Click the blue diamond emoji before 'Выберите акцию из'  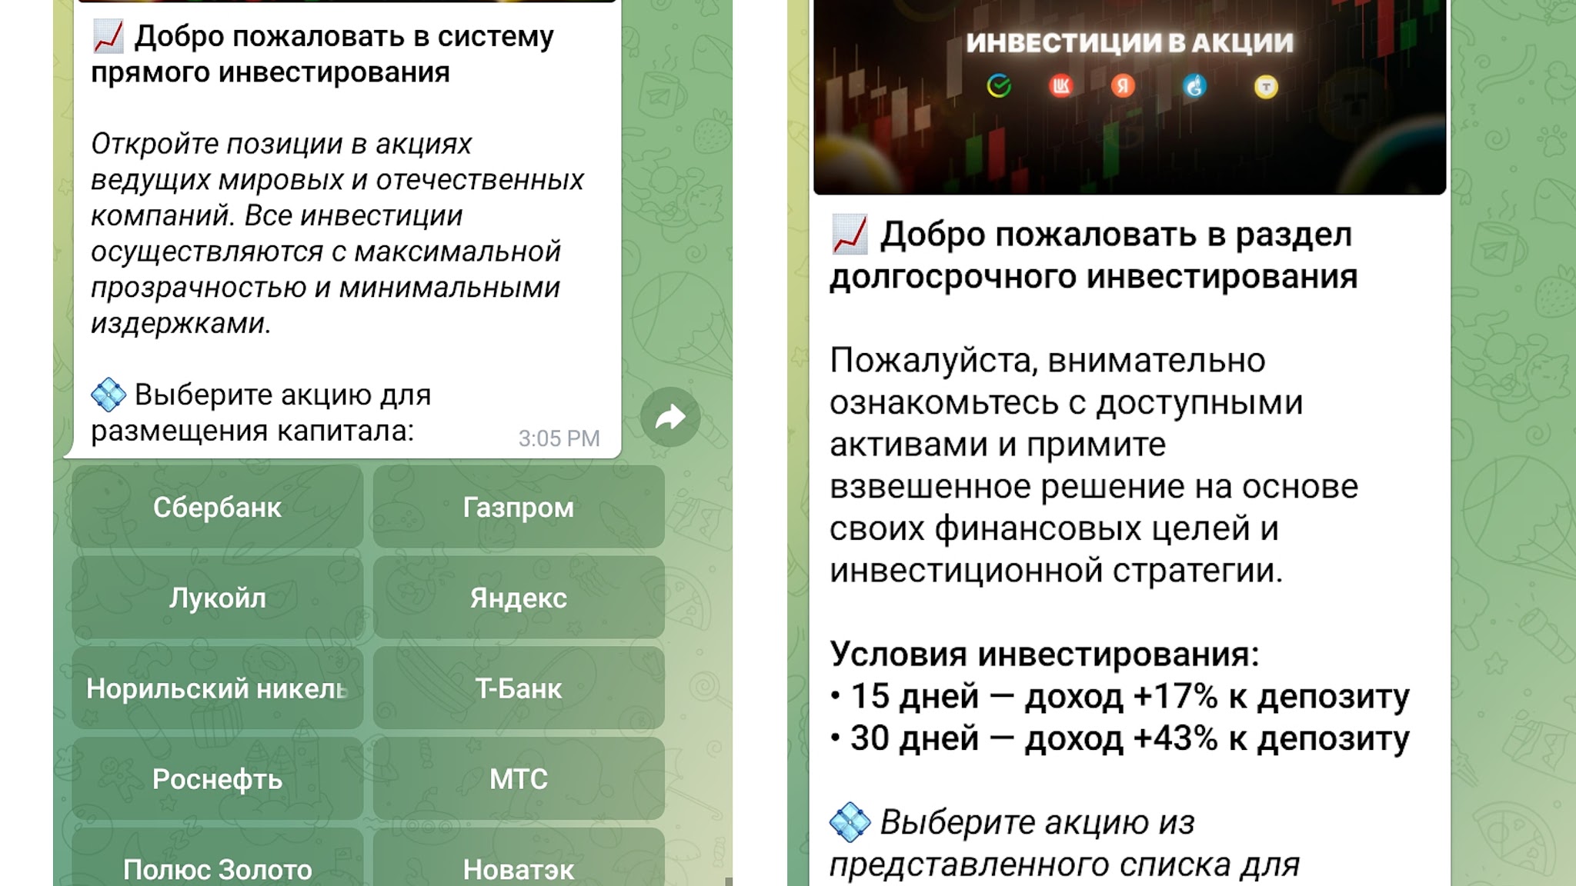(850, 822)
